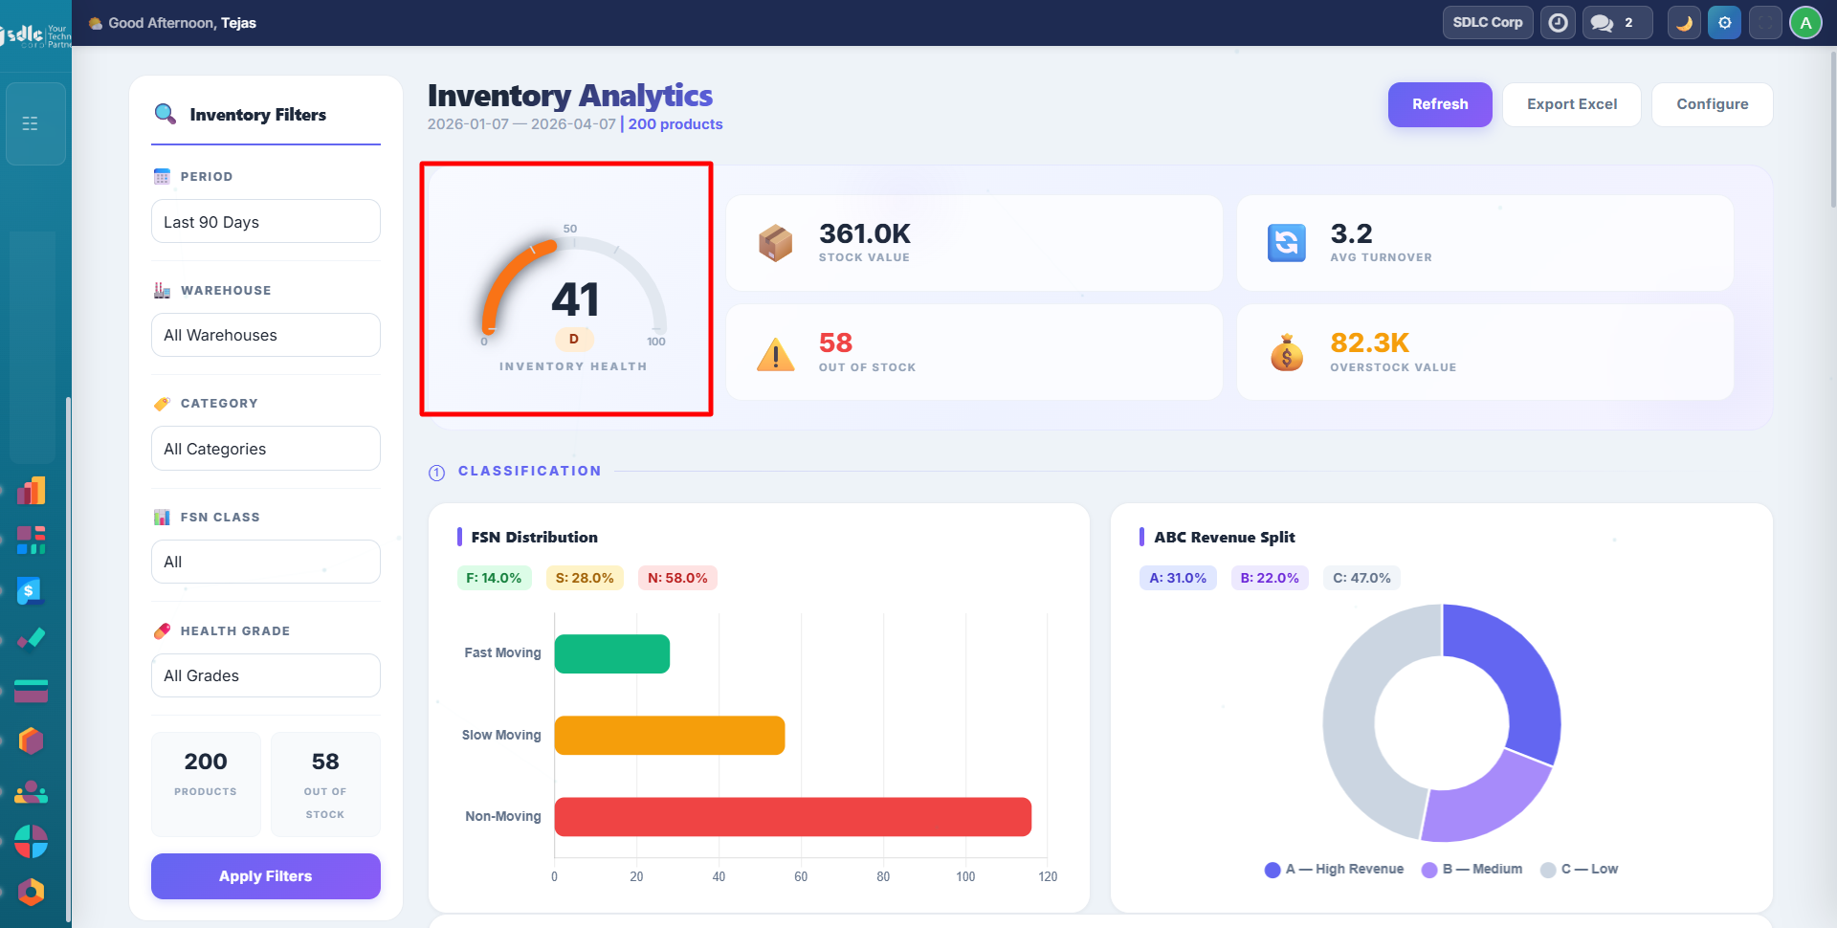1837x928 pixels.
Task: Open the bar chart module in sidebar
Action: (31, 491)
